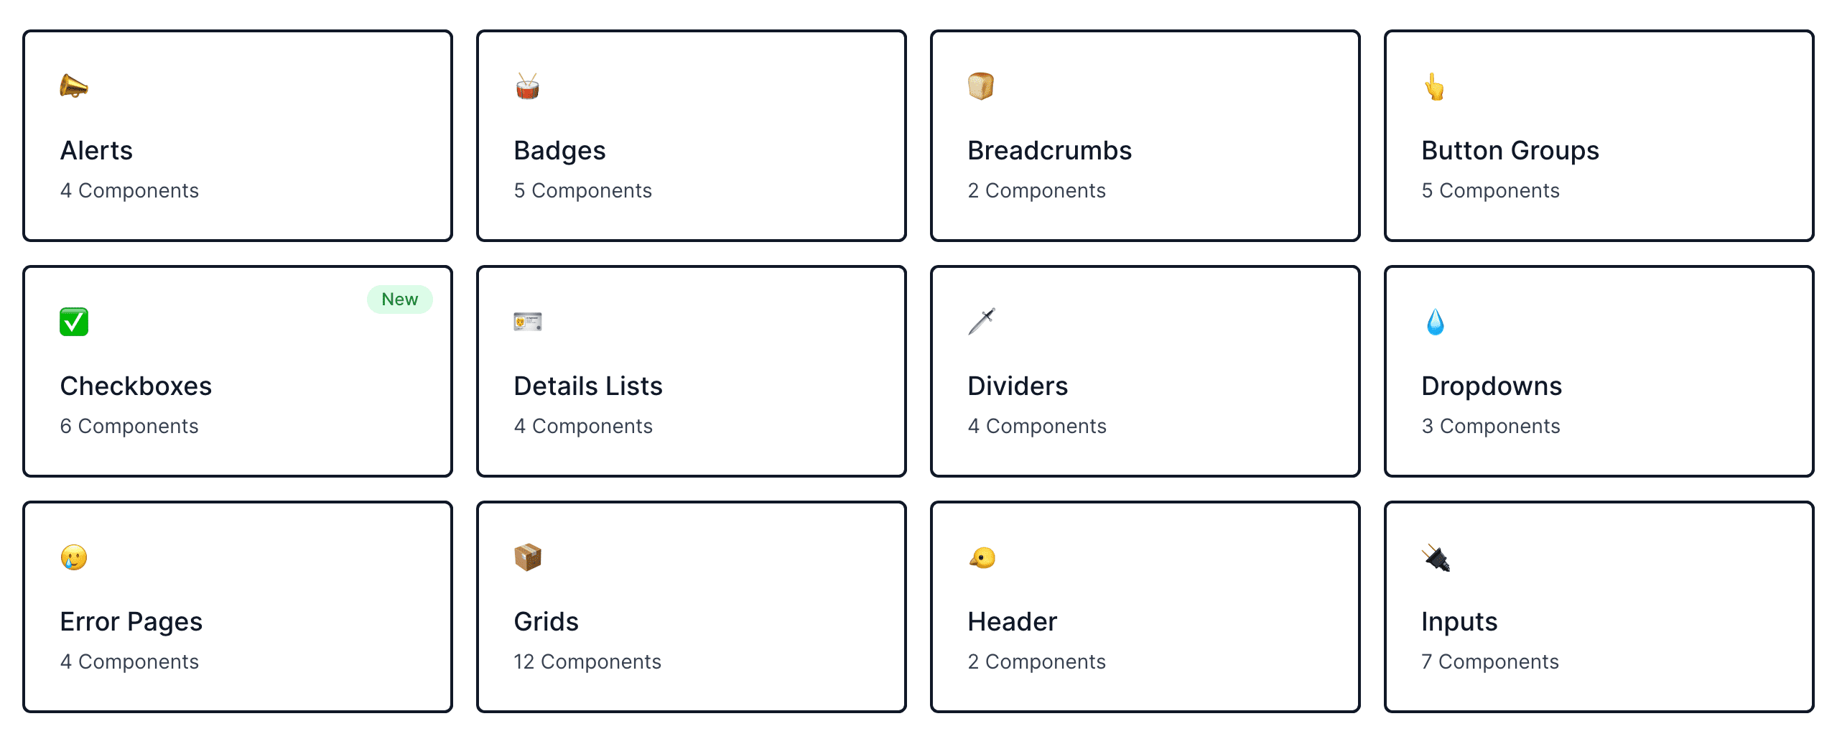The image size is (1837, 734).
Task: Click the electric plug icon on Inputs card
Action: [1436, 557]
